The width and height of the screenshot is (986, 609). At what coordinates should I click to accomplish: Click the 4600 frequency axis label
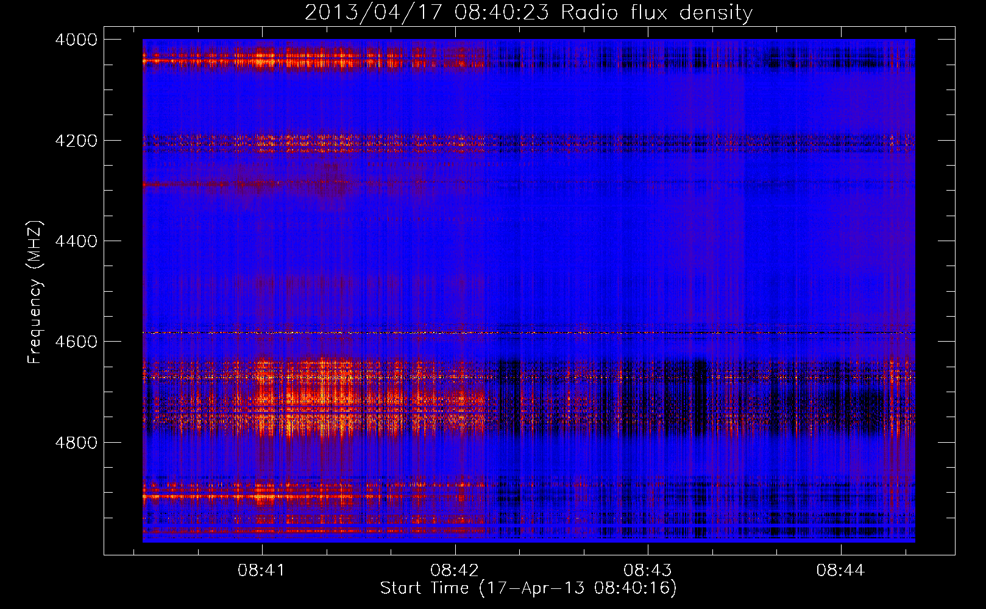click(x=76, y=342)
